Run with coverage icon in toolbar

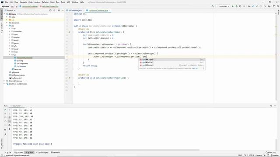240,6
